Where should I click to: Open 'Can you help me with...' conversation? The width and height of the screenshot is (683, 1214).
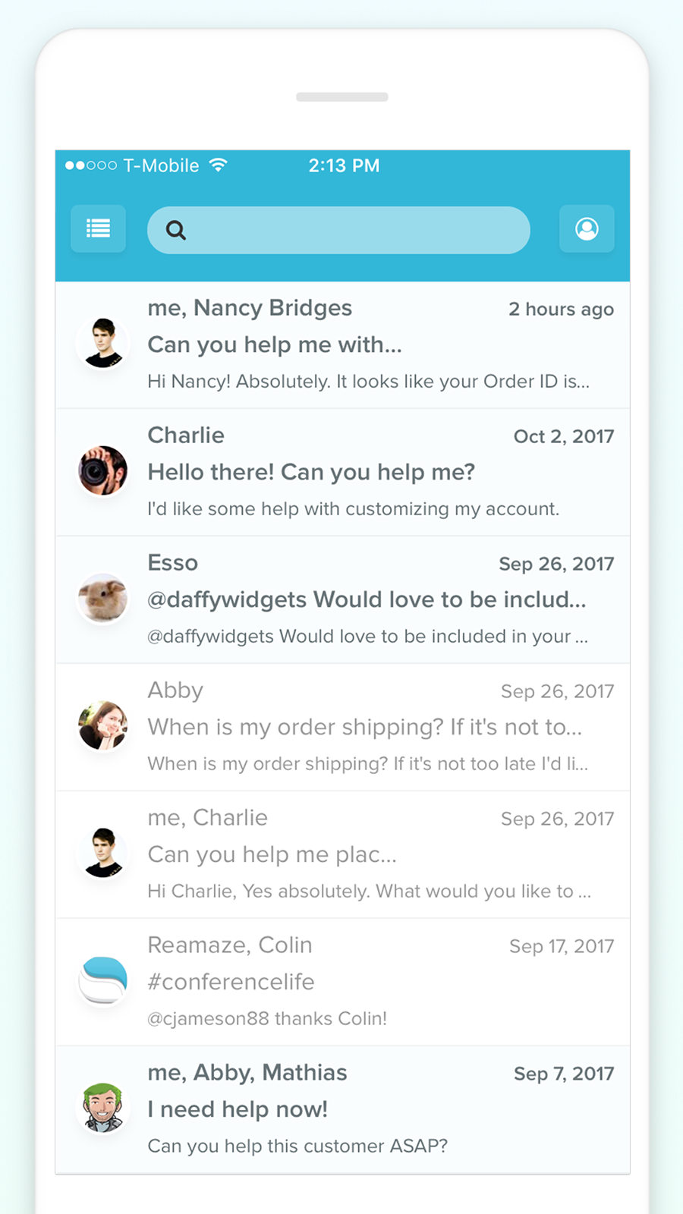(x=342, y=345)
